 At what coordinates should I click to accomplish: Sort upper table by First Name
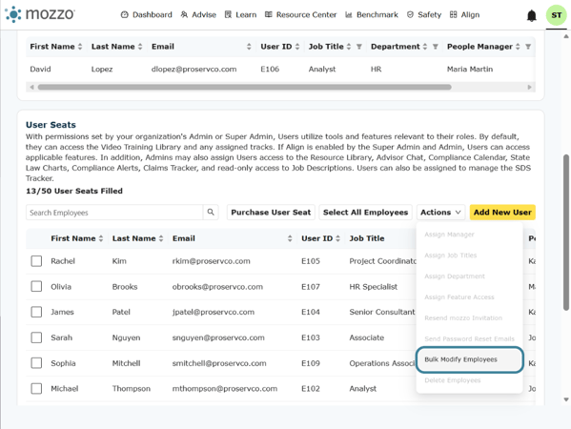click(80, 47)
